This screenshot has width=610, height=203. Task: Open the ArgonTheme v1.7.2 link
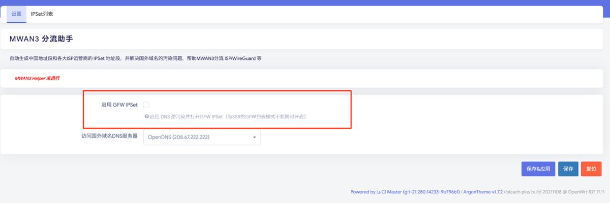coord(483,192)
